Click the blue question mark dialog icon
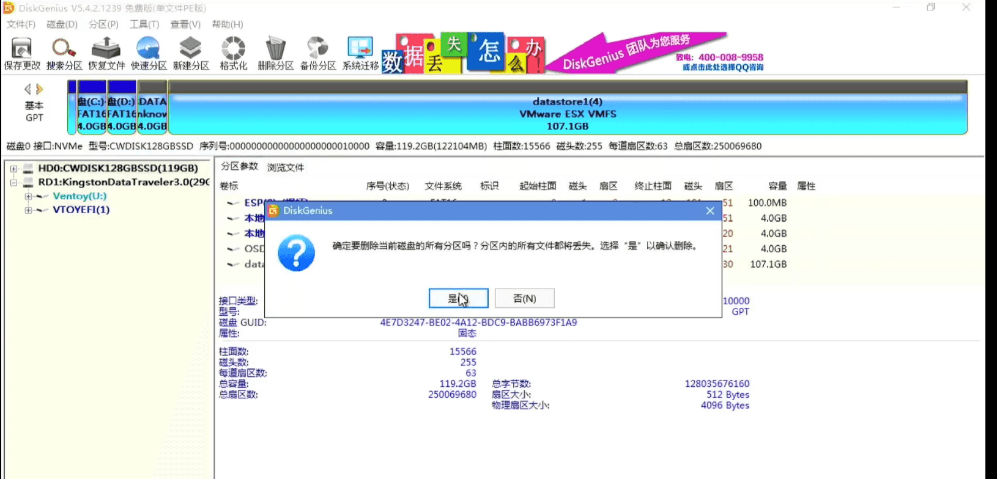Screen dimensions: 997x479 [296, 253]
